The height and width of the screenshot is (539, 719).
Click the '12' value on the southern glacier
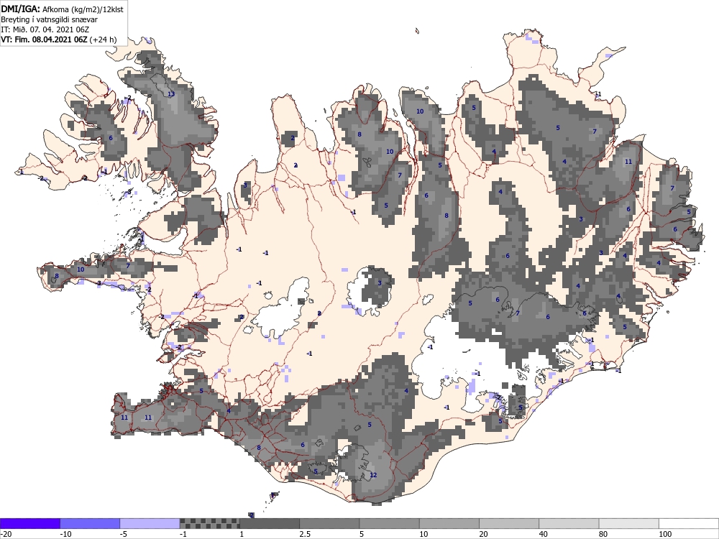pyautogui.click(x=373, y=475)
